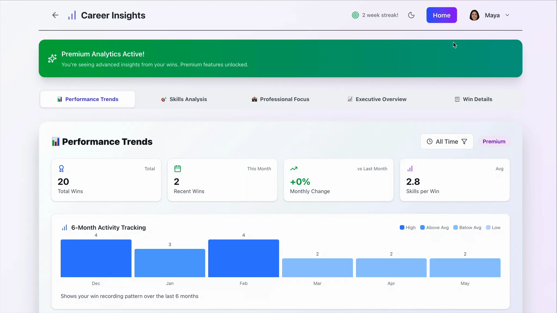This screenshot has width=557, height=313.
Task: Click the sparkle icon in the Premium banner
Action: tap(52, 58)
